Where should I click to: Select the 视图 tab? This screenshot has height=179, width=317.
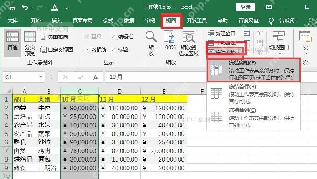[171, 20]
